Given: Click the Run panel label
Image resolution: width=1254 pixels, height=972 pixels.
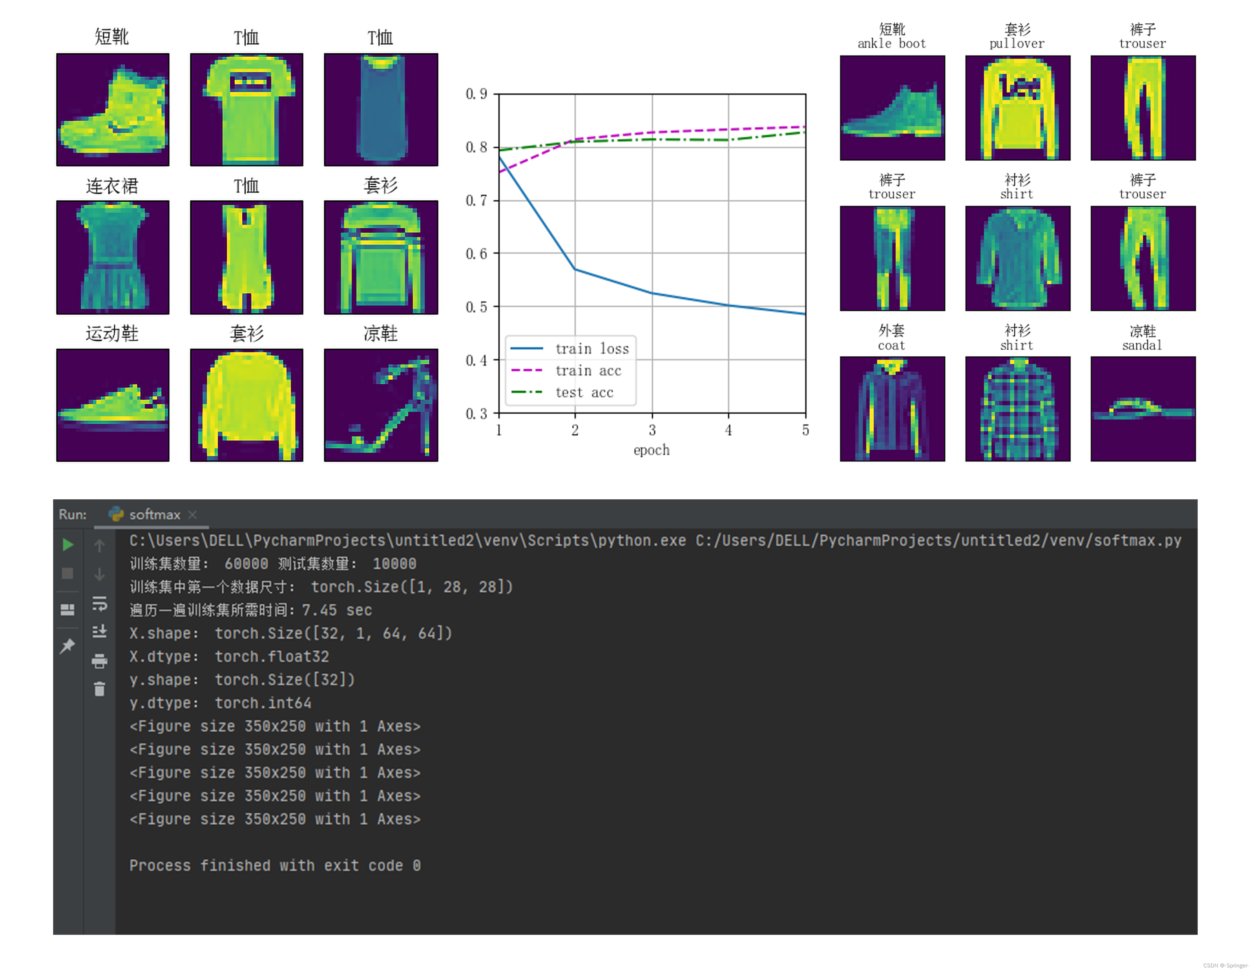Looking at the screenshot, I should pos(72,514).
